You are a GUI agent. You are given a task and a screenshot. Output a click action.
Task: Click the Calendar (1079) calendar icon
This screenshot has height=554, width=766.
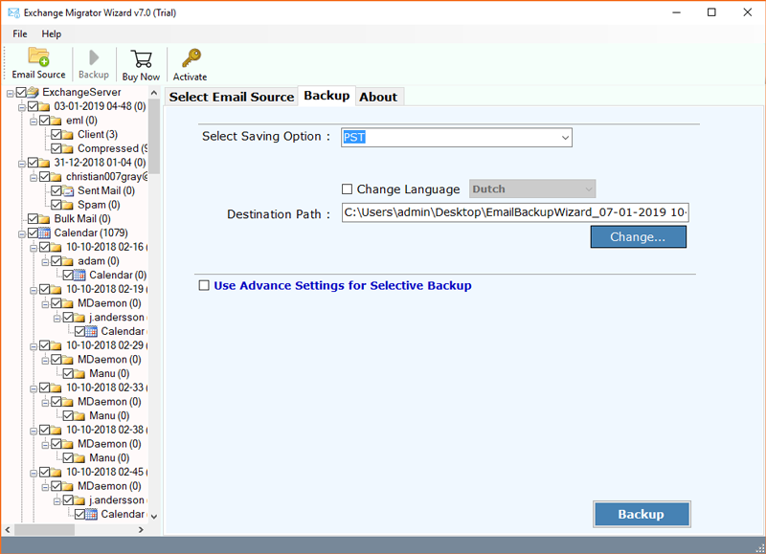44,233
